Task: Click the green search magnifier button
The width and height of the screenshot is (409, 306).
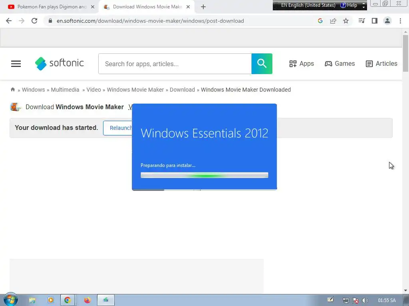Action: tap(262, 64)
